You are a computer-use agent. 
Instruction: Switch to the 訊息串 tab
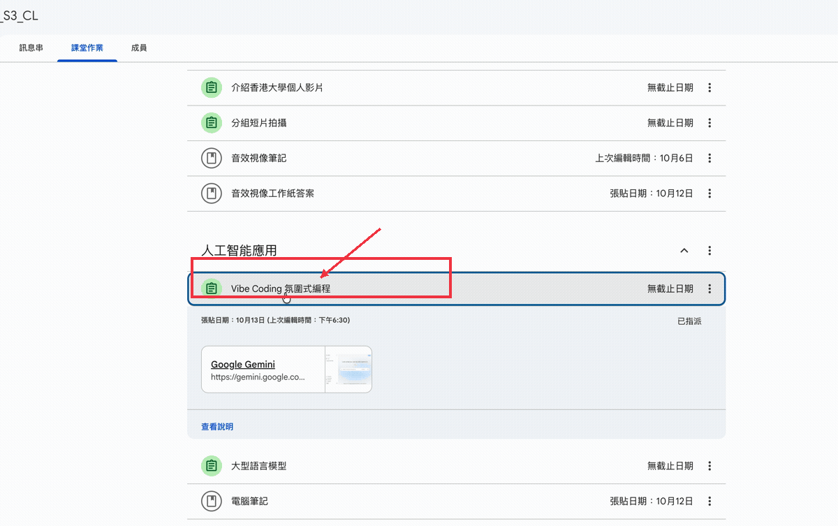(31, 48)
